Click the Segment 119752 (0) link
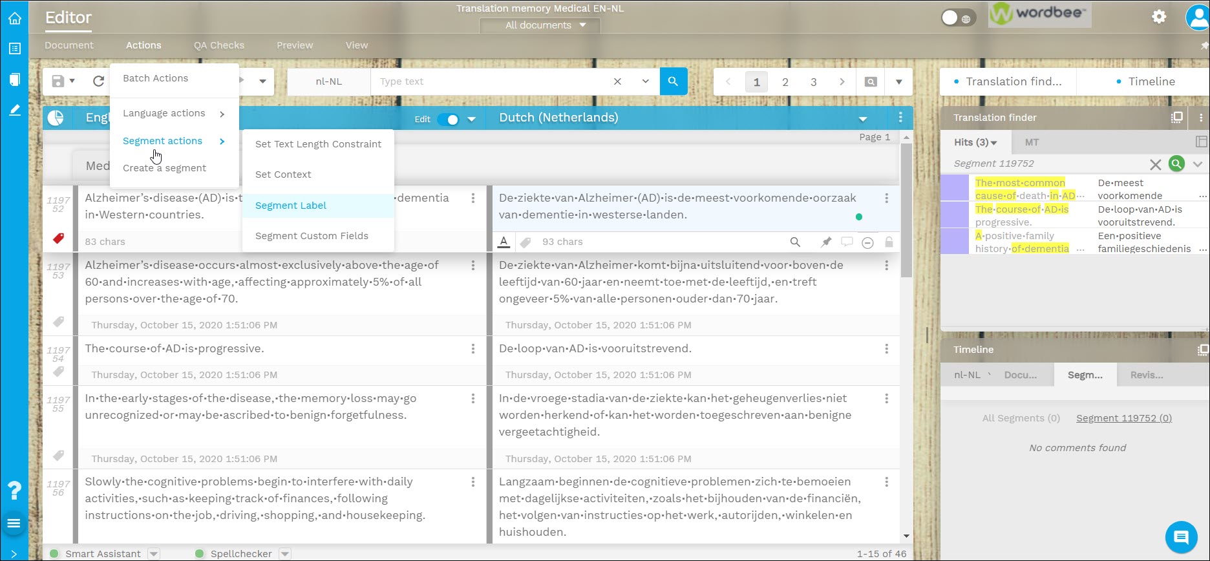The height and width of the screenshot is (561, 1210). 1123,418
